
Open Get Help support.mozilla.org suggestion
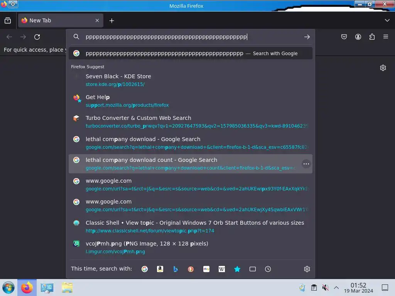(x=191, y=101)
